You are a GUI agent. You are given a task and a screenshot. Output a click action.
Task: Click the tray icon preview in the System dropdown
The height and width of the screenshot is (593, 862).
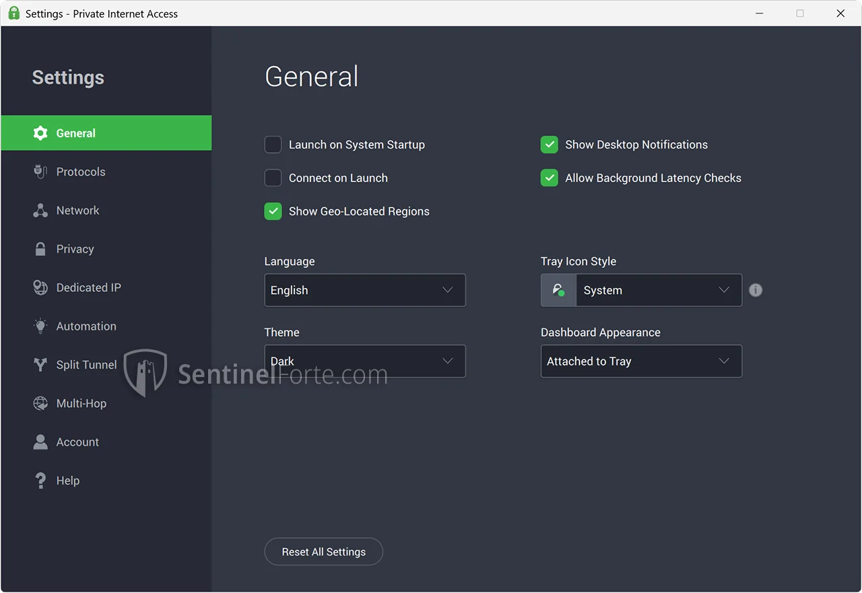pos(558,290)
